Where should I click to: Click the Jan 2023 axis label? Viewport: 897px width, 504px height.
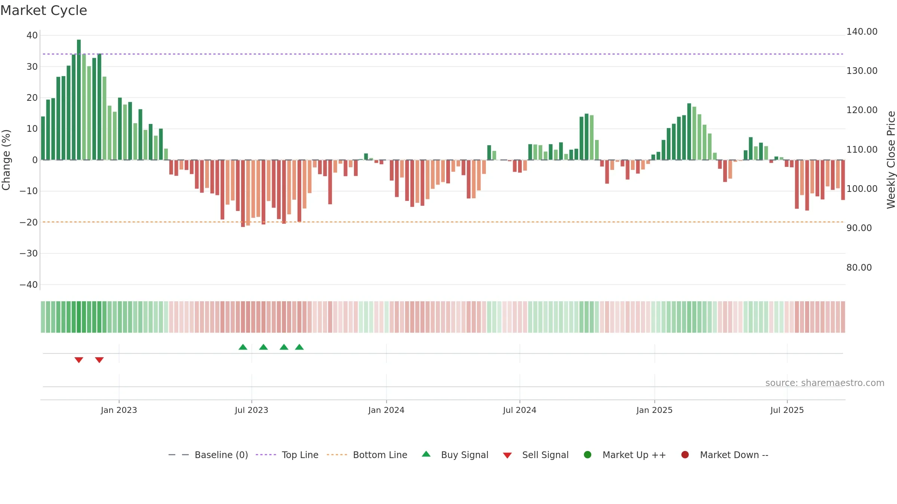click(x=119, y=410)
